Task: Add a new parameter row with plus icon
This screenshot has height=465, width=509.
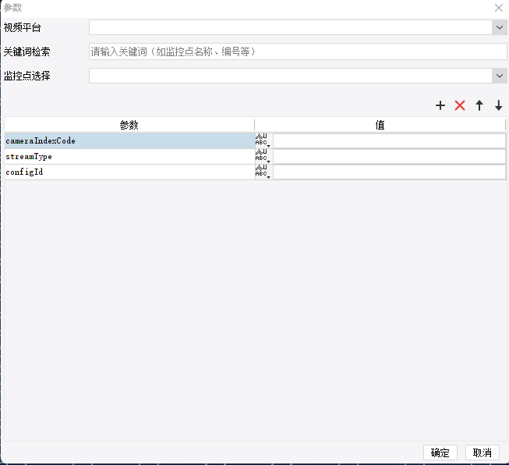Action: (x=440, y=105)
